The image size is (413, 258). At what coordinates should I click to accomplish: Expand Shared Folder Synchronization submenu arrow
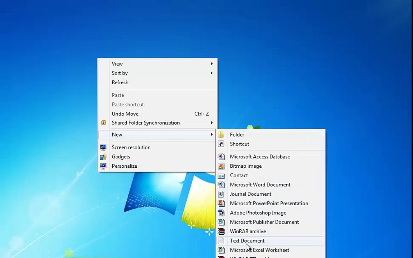point(211,123)
